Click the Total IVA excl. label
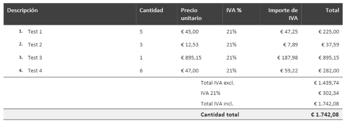 coord(217,83)
